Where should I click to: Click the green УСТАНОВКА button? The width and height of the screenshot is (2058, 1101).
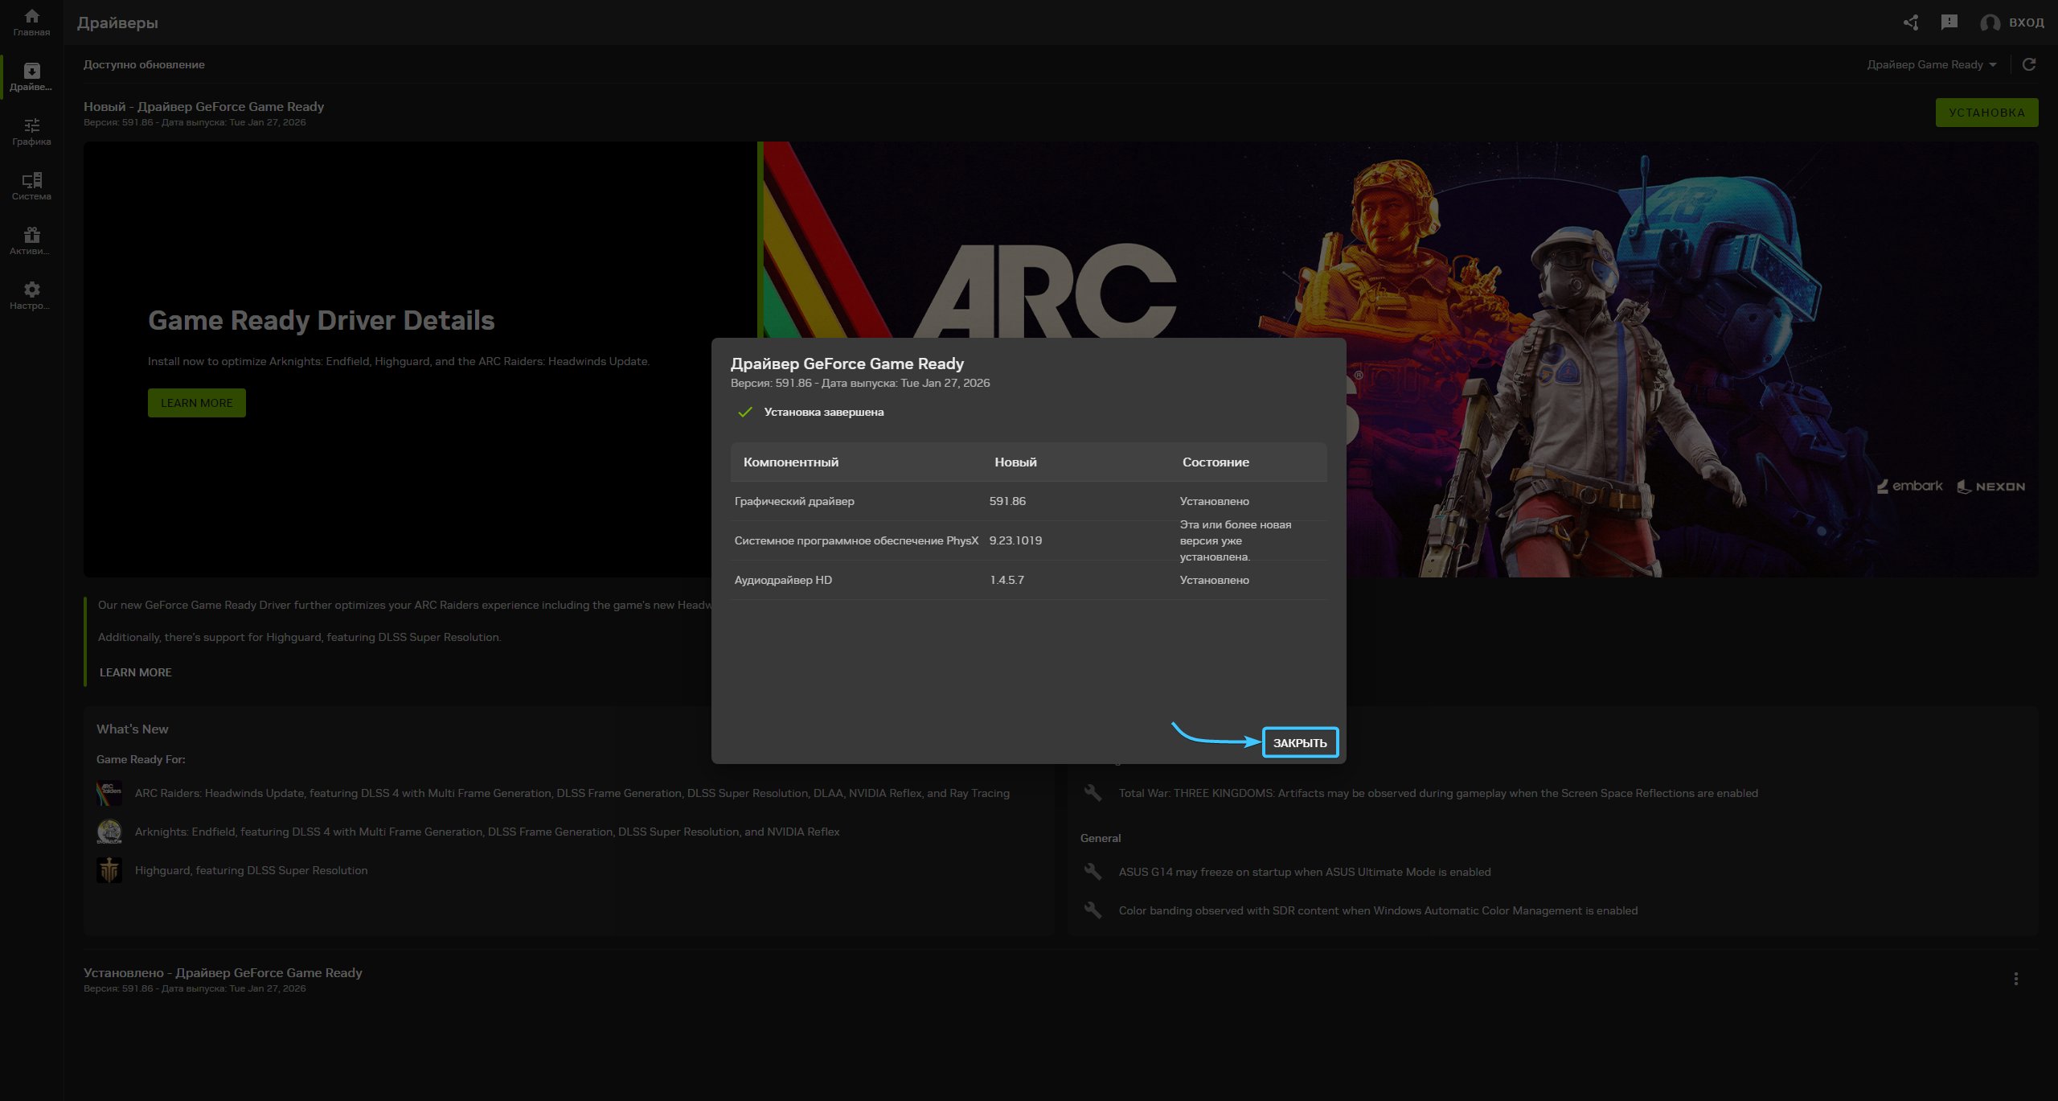click(x=1986, y=113)
